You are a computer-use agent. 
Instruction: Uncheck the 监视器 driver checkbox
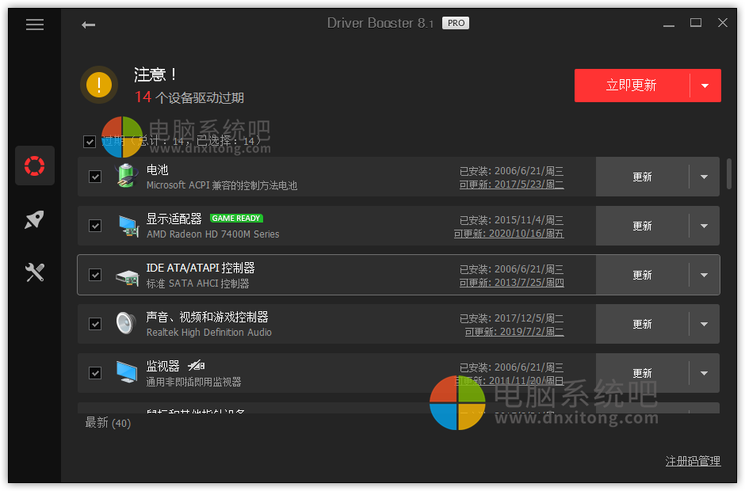click(95, 373)
